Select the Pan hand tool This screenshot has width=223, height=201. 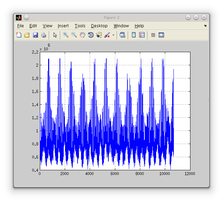82,35
